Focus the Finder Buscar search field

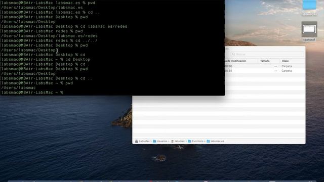pyautogui.click(x=267, y=54)
